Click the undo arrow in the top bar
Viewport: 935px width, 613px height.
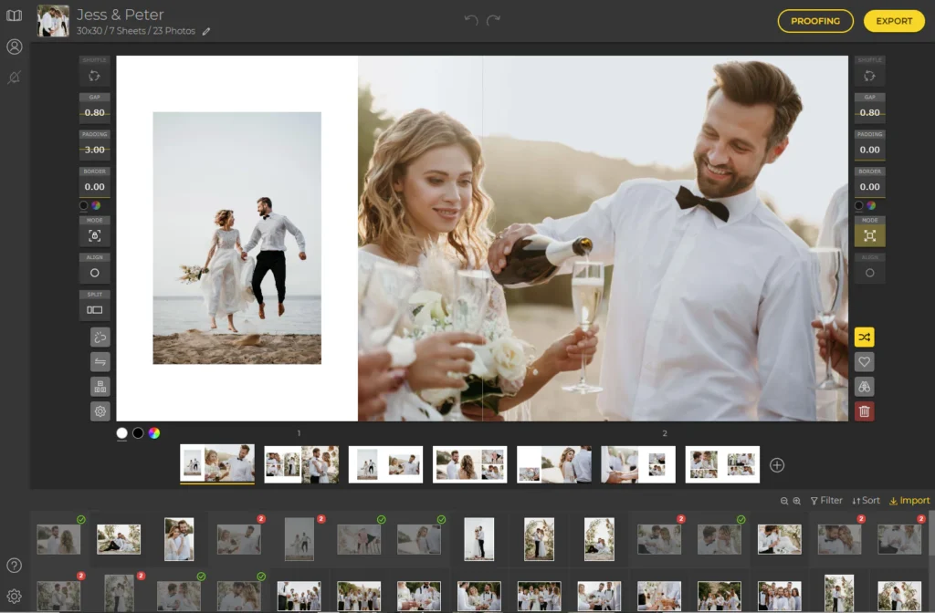(471, 20)
